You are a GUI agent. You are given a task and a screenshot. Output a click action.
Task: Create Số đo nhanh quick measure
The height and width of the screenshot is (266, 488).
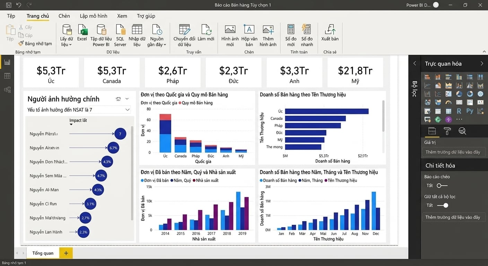click(x=307, y=35)
